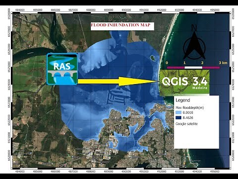Image resolution: width=238 pixels, height=179 pixels.
Task: Click the "Legend" heading
Action: (x=182, y=100)
